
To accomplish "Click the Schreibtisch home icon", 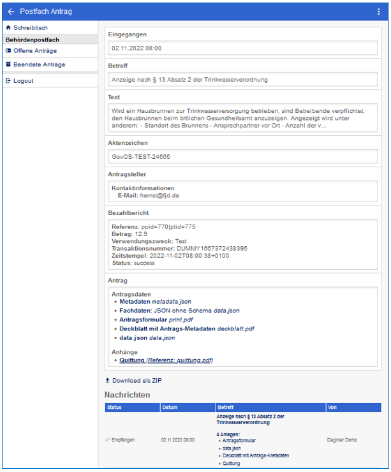I will (8, 28).
